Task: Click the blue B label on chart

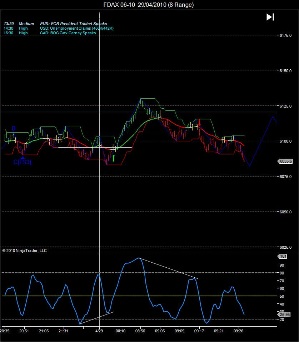Action: (x=14, y=128)
